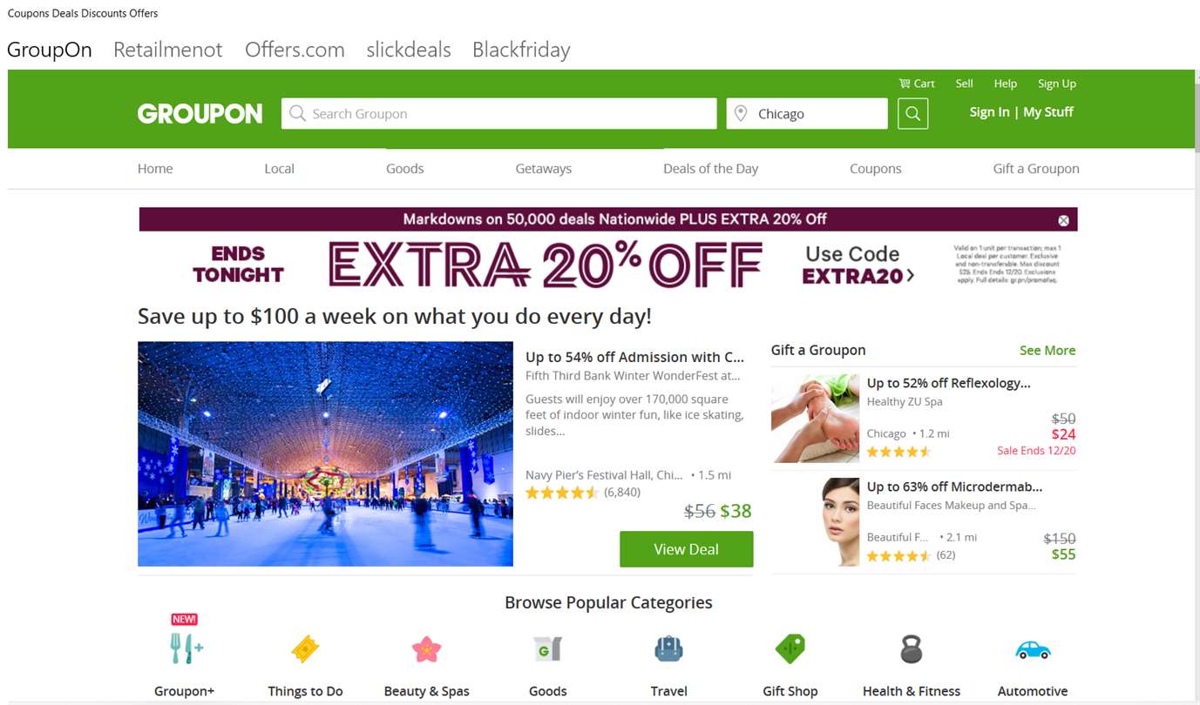This screenshot has height=705, width=1200.
Task: Select the Groupon+ fork and knife icon
Action: pyautogui.click(x=186, y=648)
